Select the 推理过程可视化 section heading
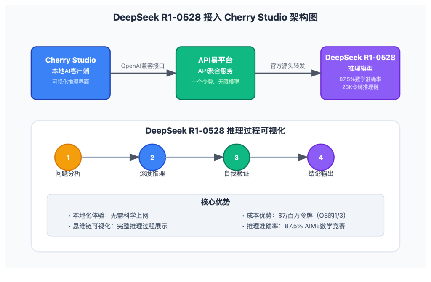 [215, 131]
